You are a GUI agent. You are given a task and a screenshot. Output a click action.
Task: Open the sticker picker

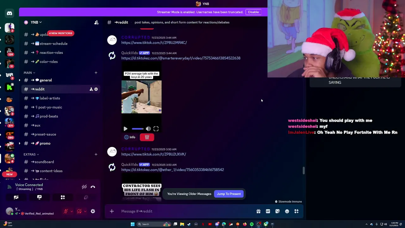tap(277, 211)
